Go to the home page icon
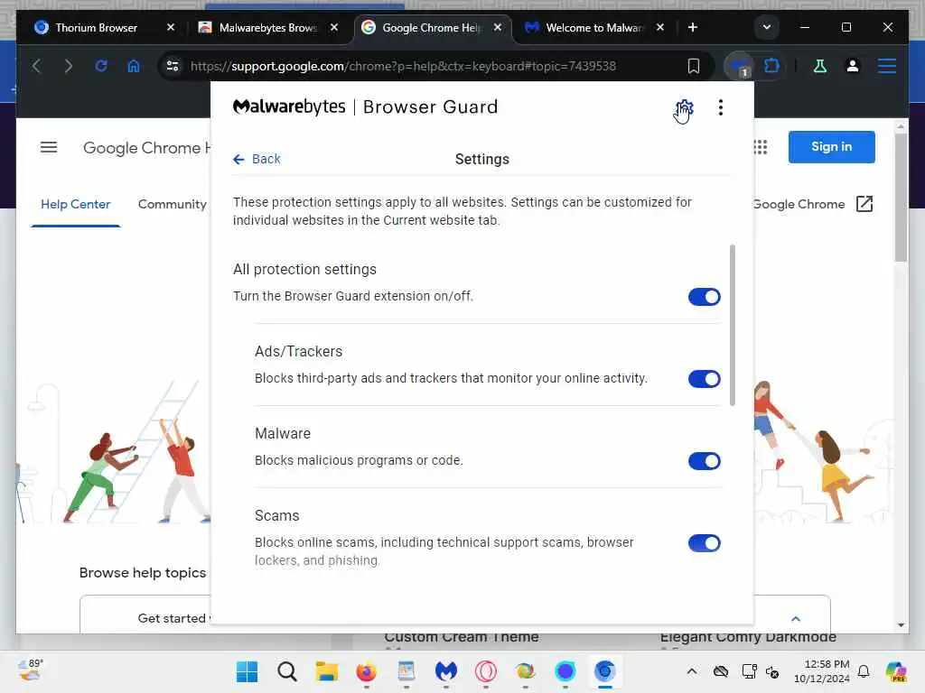The width and height of the screenshot is (925, 693). [134, 66]
